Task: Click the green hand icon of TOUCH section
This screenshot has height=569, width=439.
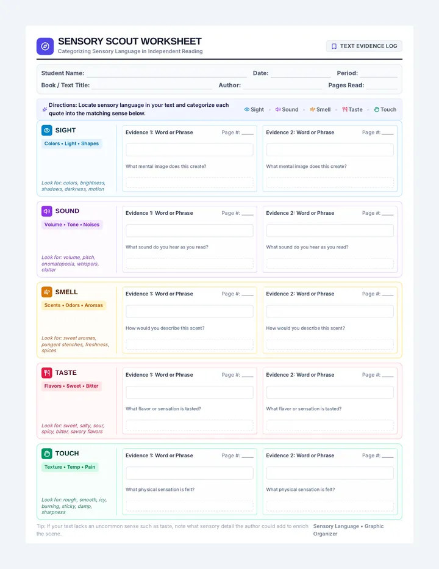Action: [47, 454]
